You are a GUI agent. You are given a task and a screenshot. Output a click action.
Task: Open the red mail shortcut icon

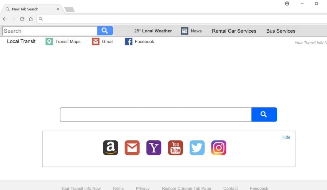click(x=132, y=148)
